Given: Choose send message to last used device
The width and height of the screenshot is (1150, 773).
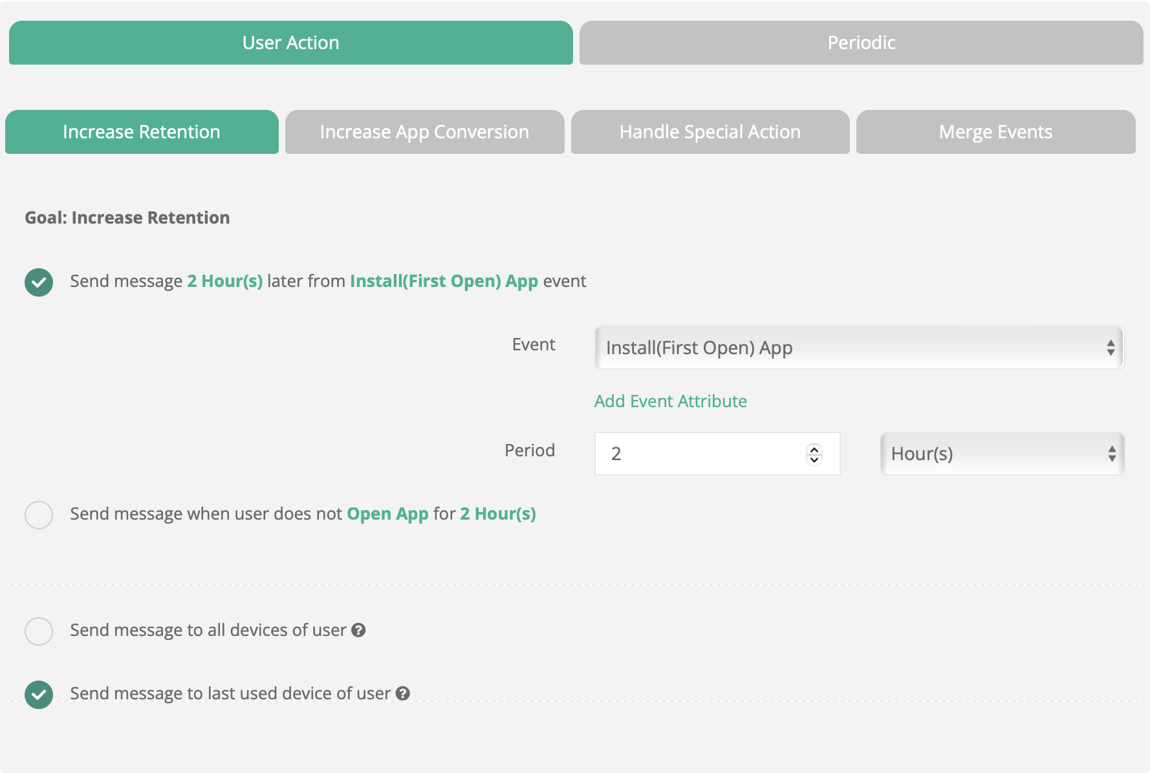Looking at the screenshot, I should pos(39,695).
